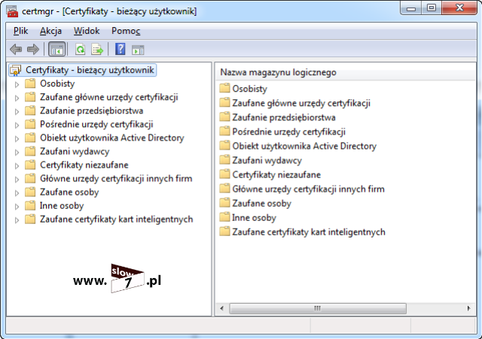Click the scrollbar right arrow in right pane
Screen dimensions: 482x339
[x=468, y=308]
